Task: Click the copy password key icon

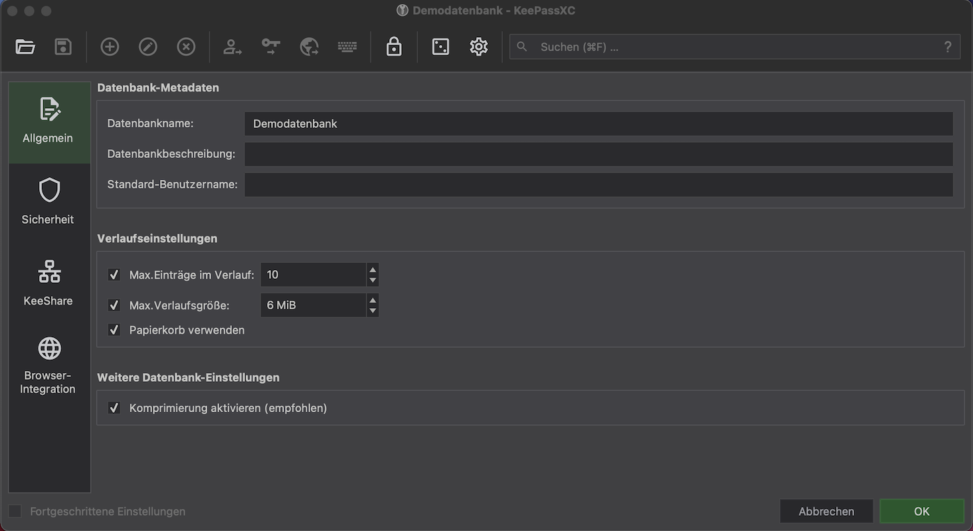Action: pyautogui.click(x=270, y=47)
